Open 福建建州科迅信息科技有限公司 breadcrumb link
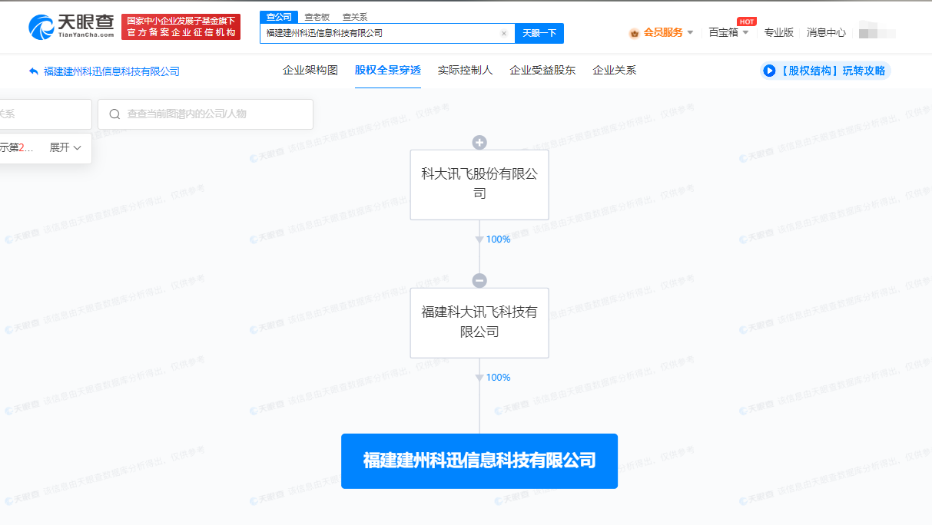The width and height of the screenshot is (932, 525). (111, 71)
